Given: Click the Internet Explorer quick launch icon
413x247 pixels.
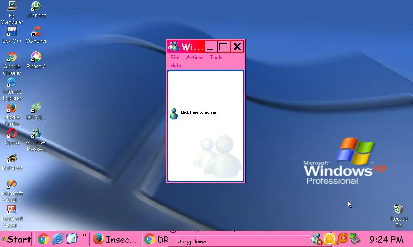Looking at the screenshot, I should (x=58, y=239).
